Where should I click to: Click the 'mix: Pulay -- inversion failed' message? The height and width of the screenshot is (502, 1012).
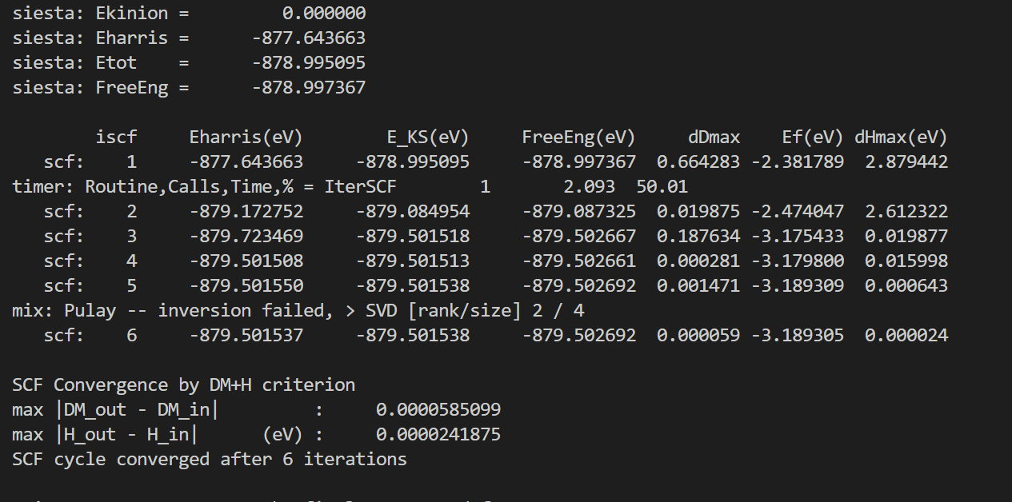coord(170,311)
